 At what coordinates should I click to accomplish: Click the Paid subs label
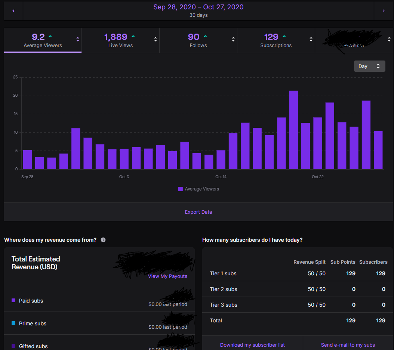click(x=31, y=301)
